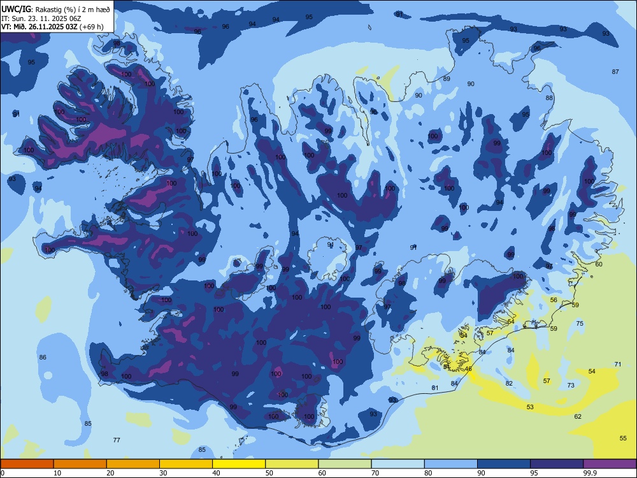
Task: Click the legend tick label "20"
Action: point(110,473)
